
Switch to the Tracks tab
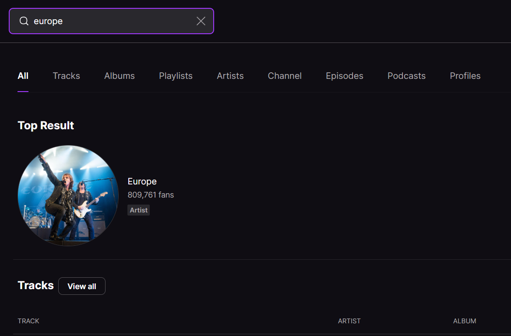67,76
